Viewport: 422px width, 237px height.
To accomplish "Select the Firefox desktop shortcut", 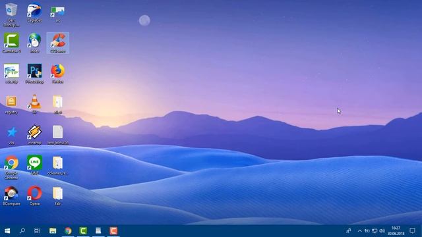I will tap(58, 74).
